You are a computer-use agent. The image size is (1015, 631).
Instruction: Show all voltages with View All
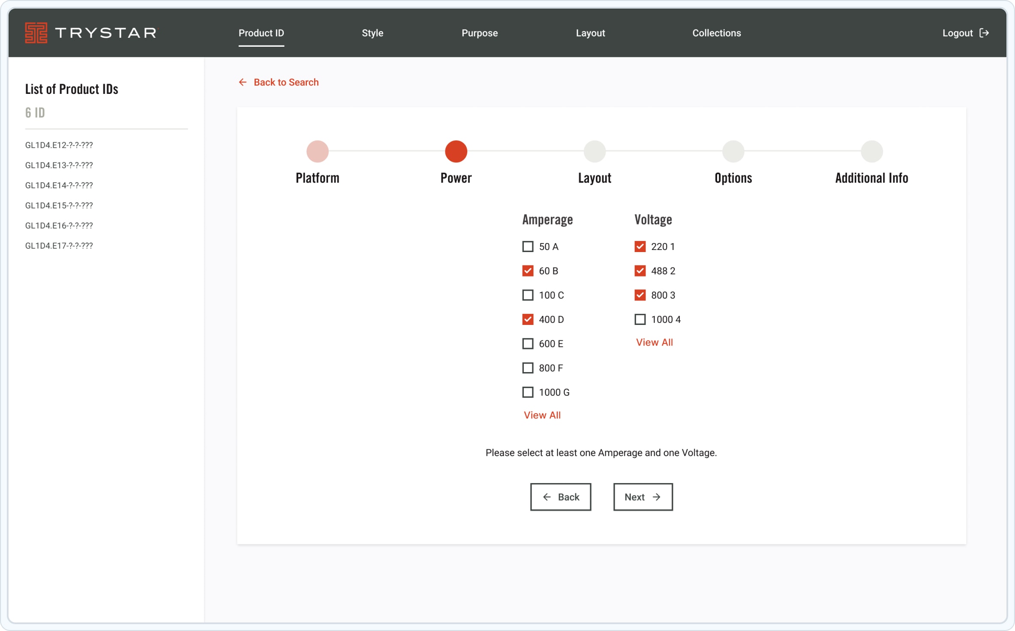pos(654,342)
